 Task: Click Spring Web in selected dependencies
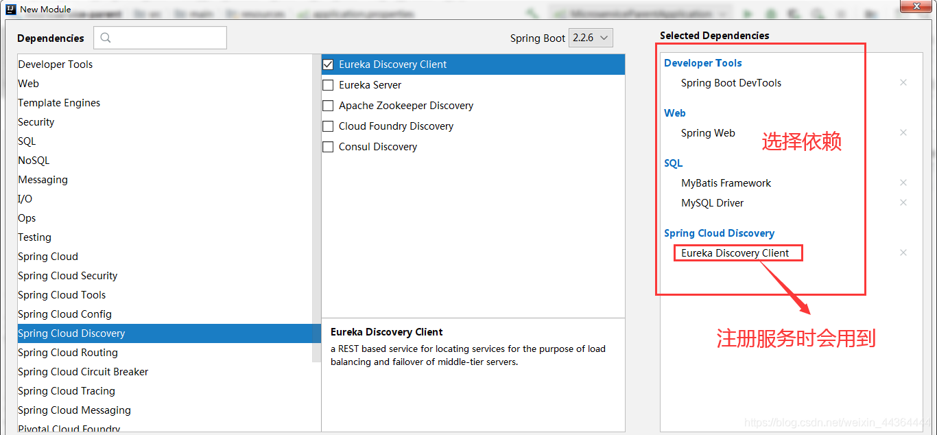pyautogui.click(x=708, y=133)
